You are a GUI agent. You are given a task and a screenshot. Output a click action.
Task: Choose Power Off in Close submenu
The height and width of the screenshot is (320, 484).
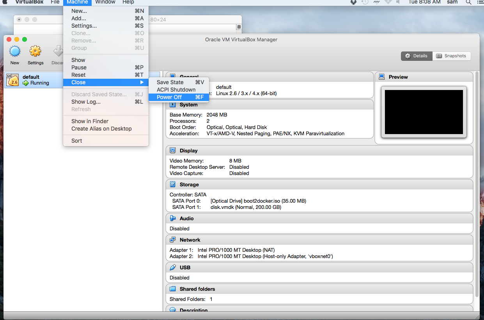(x=179, y=97)
